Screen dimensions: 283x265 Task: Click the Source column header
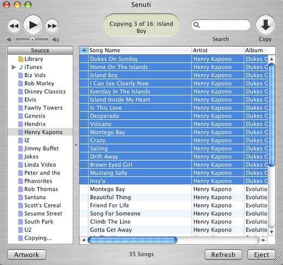click(40, 50)
